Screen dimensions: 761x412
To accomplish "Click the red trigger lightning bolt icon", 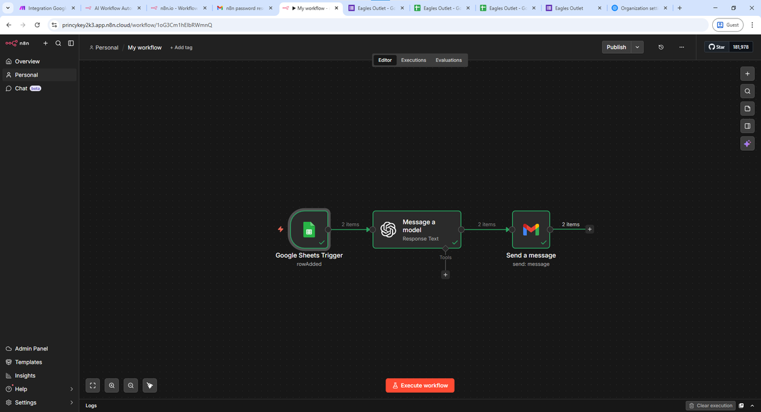I will [x=280, y=229].
